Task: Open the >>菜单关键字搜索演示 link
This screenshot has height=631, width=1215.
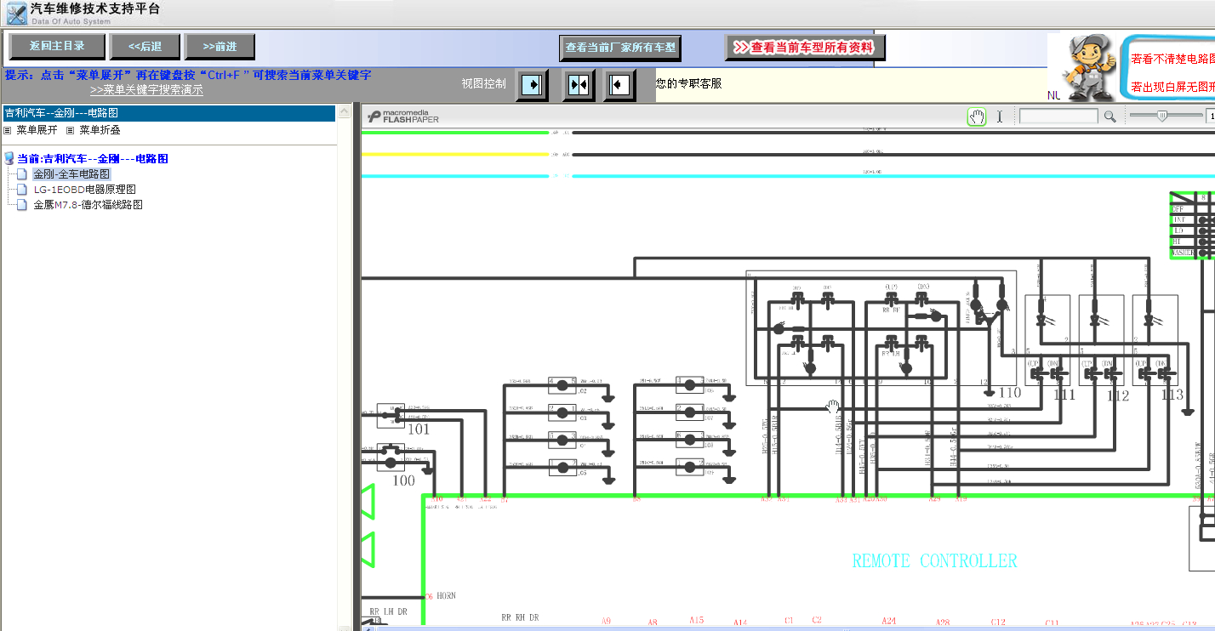Action: click(146, 89)
